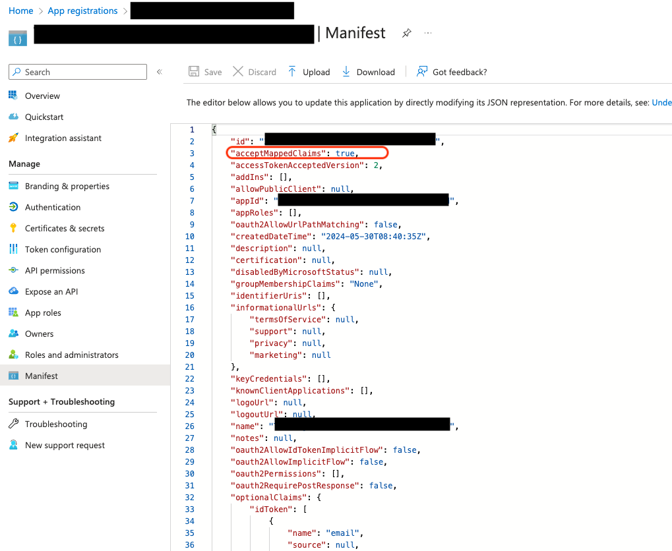Click the Quickstart cloud icon
This screenshot has height=551, width=672.
point(13,117)
